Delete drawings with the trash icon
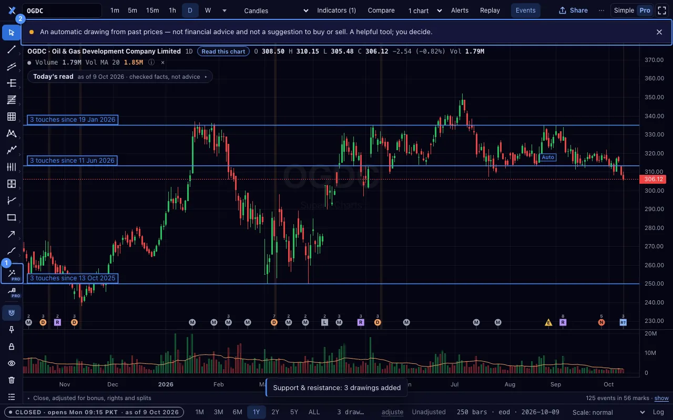This screenshot has width=673, height=420. [x=12, y=380]
